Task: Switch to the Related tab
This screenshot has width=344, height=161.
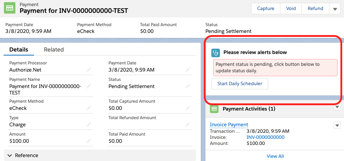Action: pyautogui.click(x=54, y=50)
